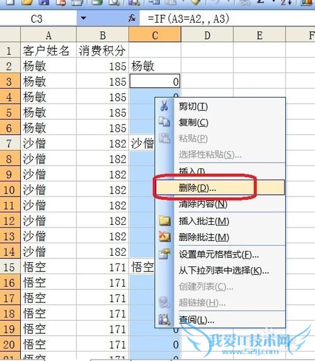
Task: Select row 7 header
Action: (10, 143)
